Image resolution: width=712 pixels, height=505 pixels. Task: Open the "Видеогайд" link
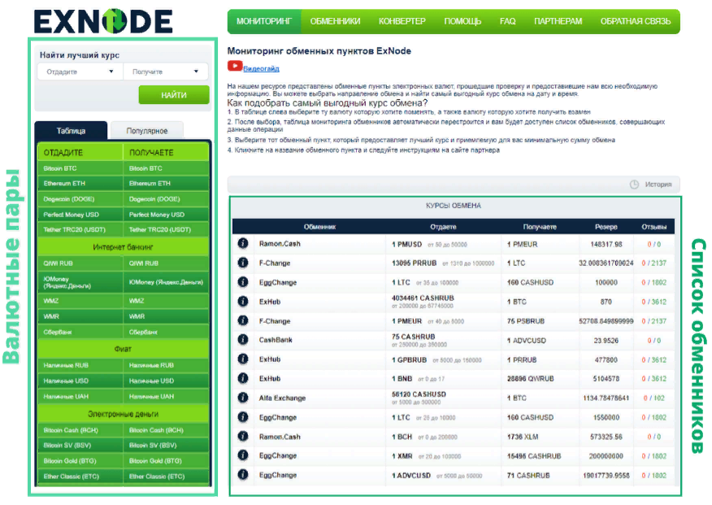261,69
